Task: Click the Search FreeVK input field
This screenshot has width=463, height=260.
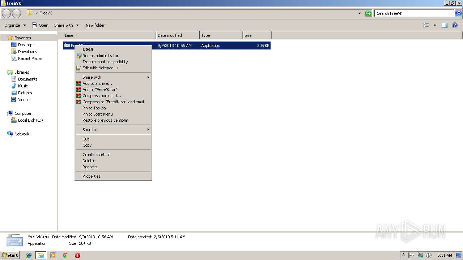Action: (414, 13)
